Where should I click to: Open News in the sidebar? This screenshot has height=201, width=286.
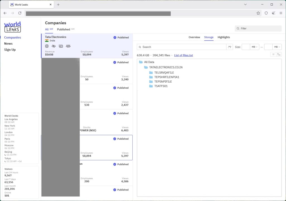(x=8, y=44)
